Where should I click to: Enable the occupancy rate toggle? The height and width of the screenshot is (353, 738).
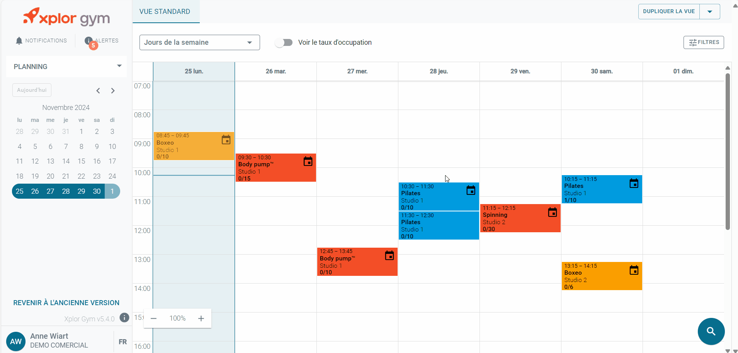(284, 42)
